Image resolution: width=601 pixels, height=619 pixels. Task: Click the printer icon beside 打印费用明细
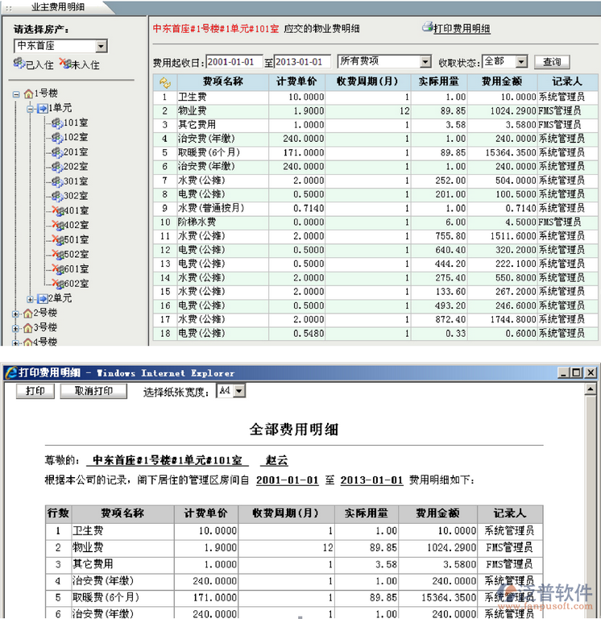[427, 27]
